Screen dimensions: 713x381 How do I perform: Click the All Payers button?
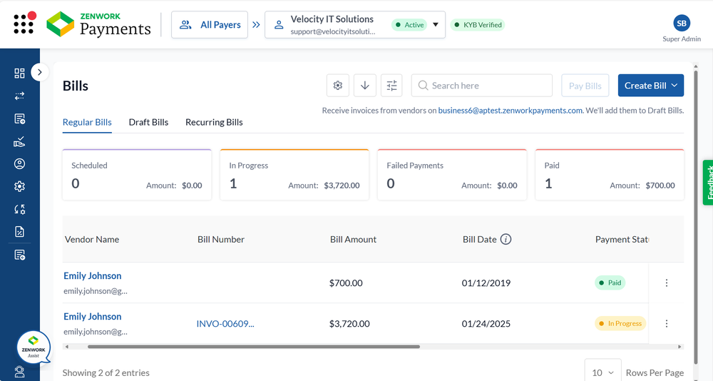pyautogui.click(x=210, y=24)
